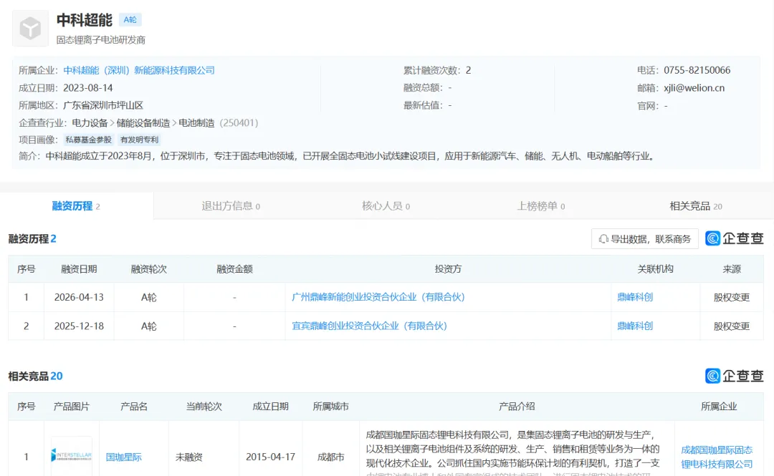Click the 企查查 logo beside 相关竞品

tap(735, 376)
